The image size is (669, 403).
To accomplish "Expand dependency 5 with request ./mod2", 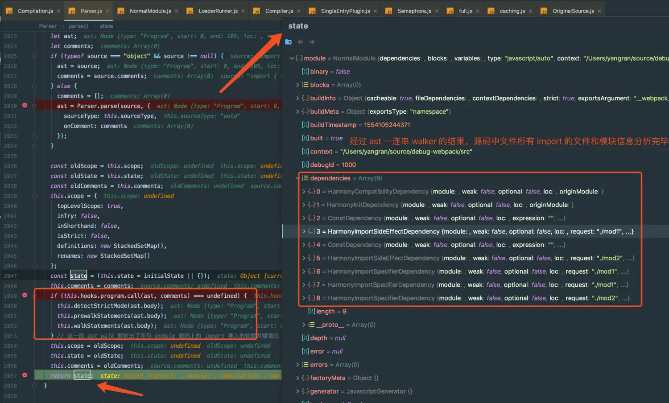I will [304, 258].
